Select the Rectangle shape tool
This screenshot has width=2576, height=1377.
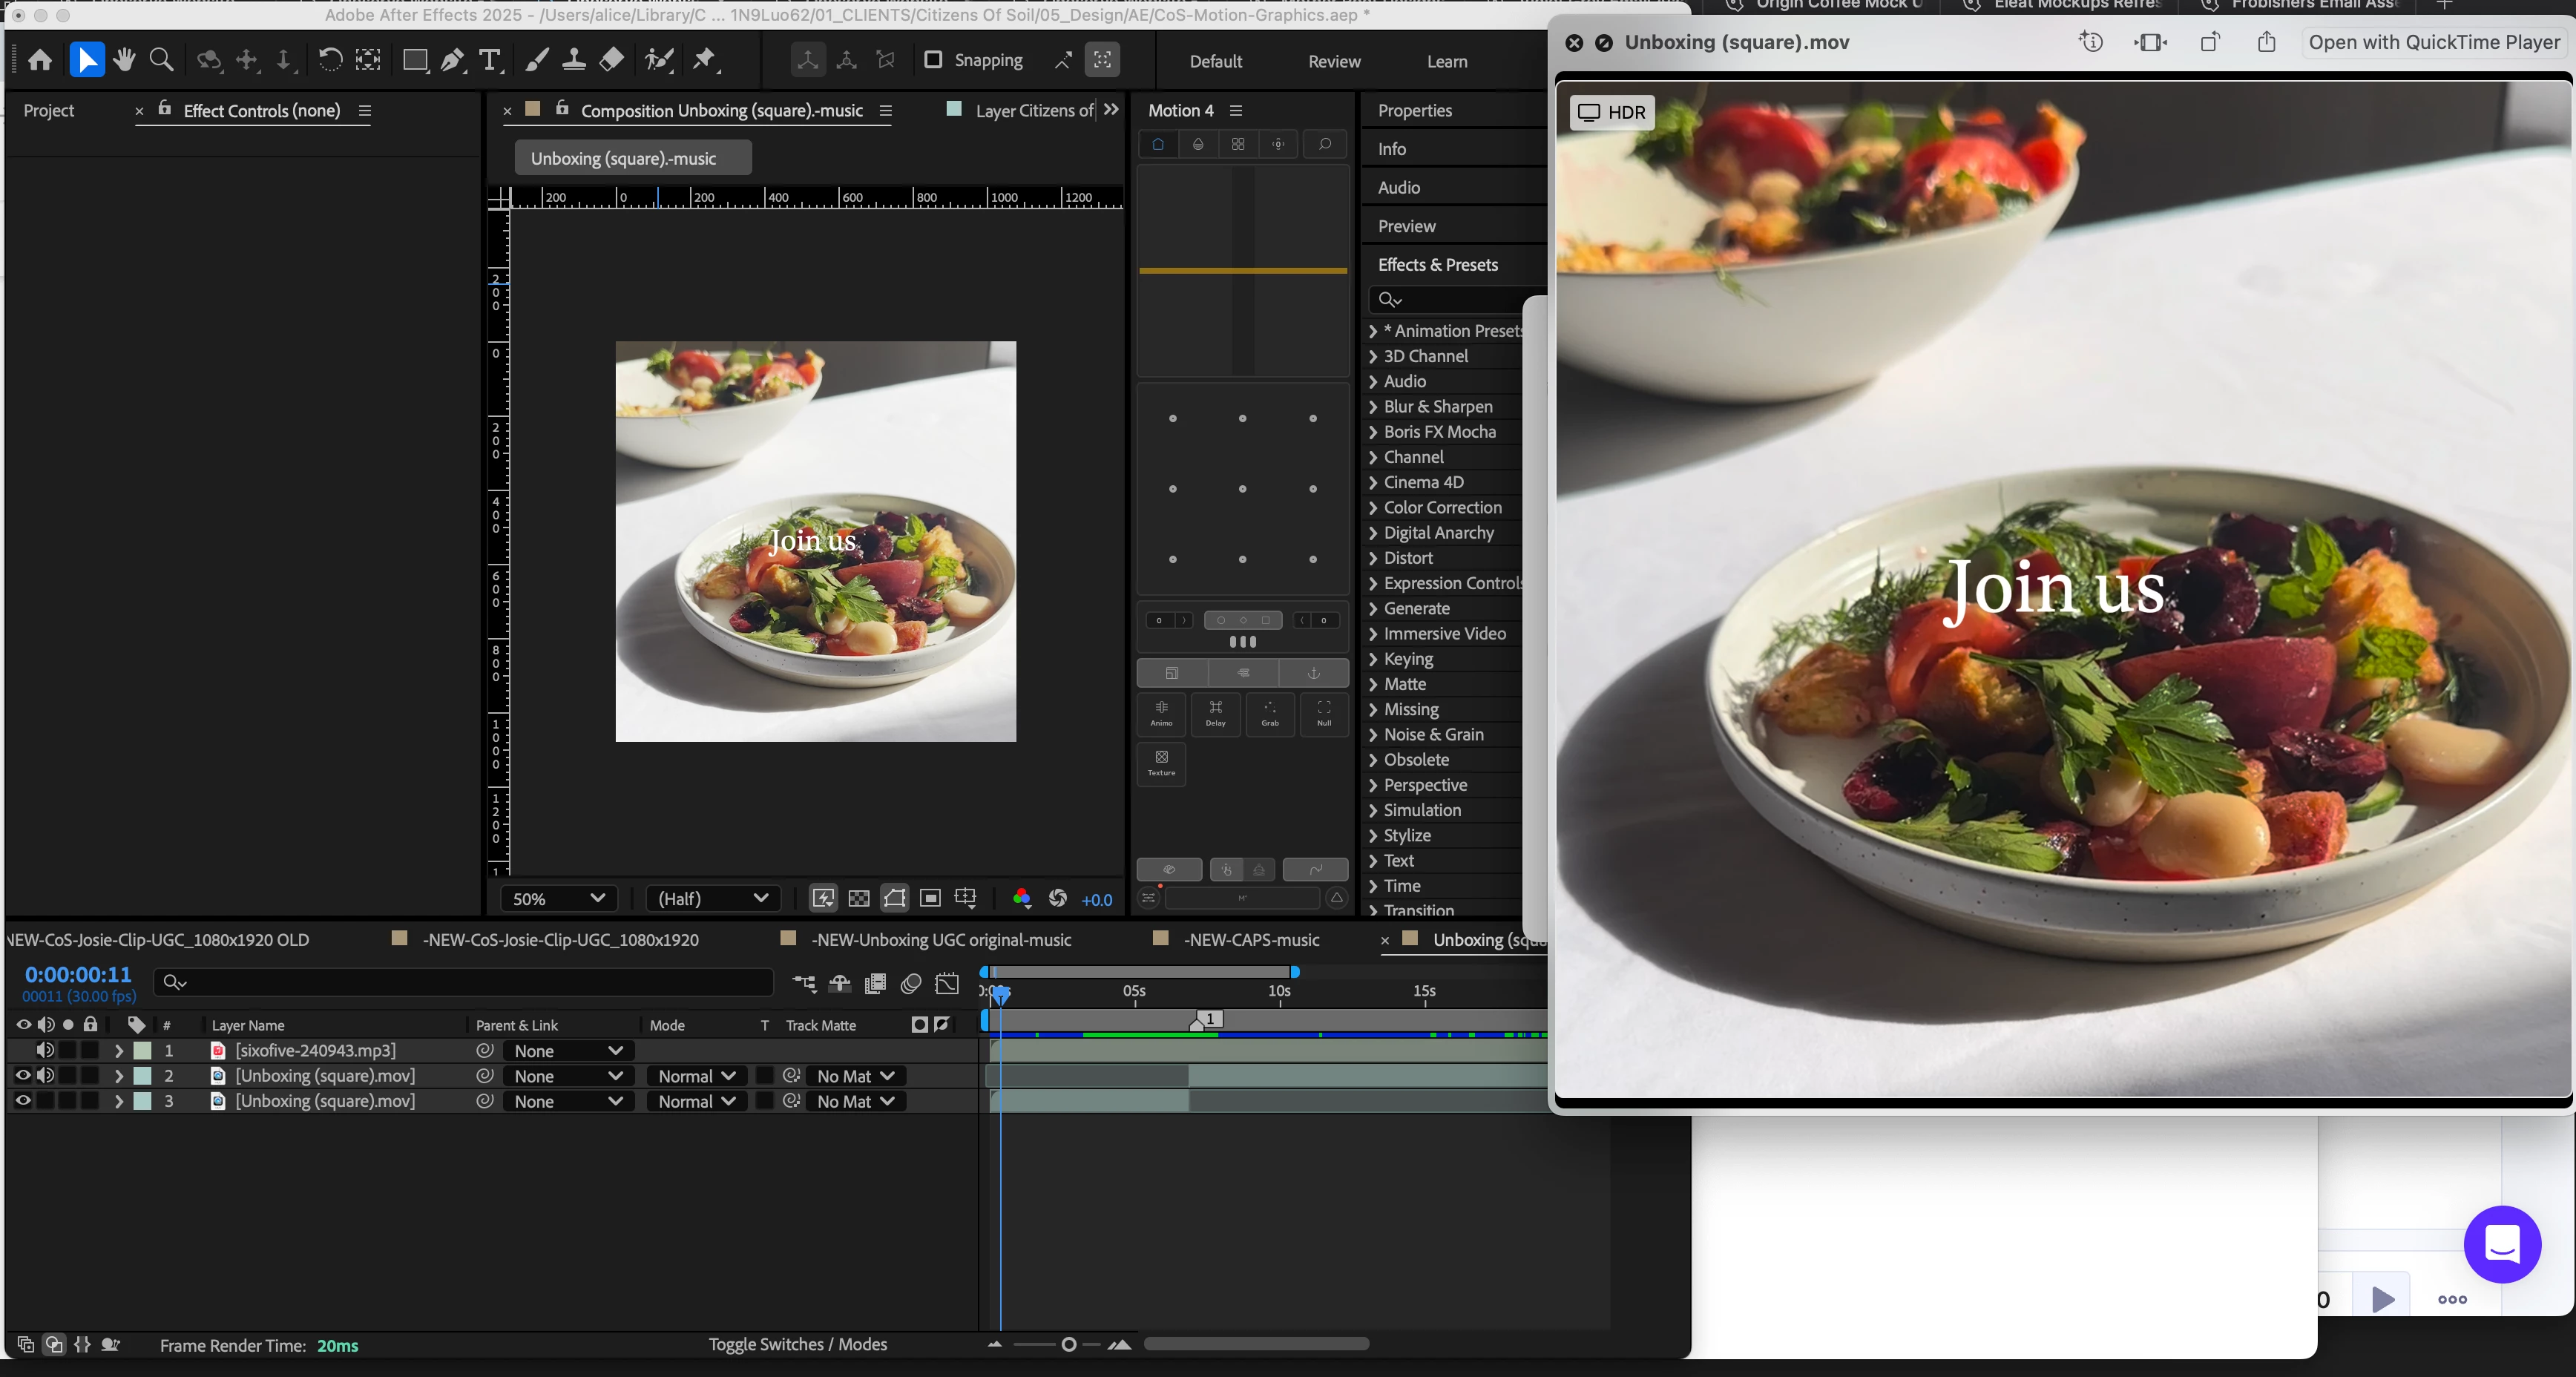click(414, 60)
